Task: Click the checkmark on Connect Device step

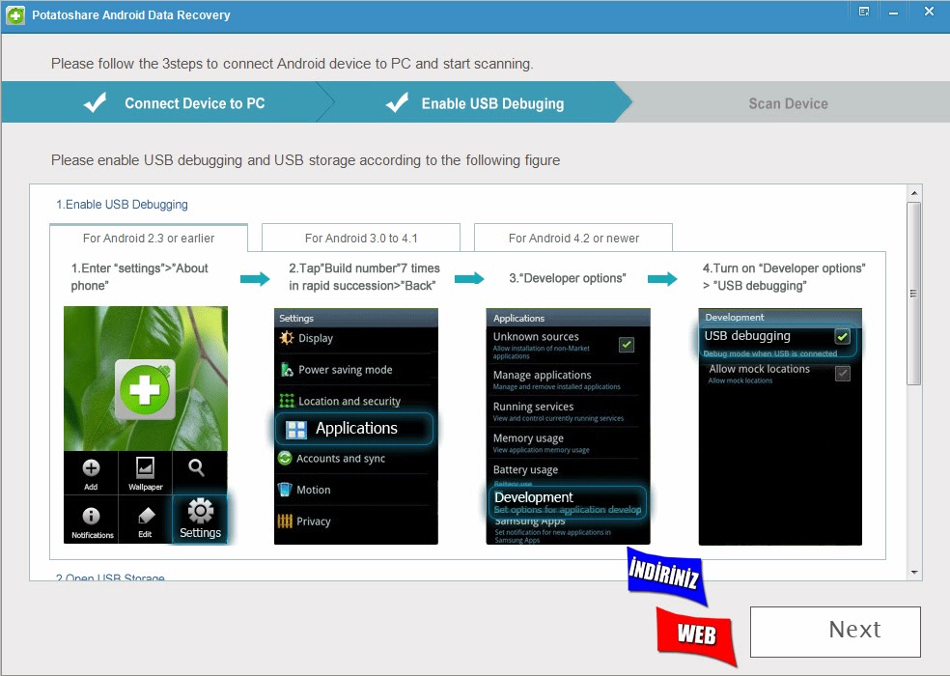Action: click(x=96, y=101)
